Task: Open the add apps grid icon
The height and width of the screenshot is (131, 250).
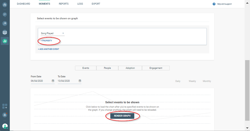Action: click(x=5, y=106)
